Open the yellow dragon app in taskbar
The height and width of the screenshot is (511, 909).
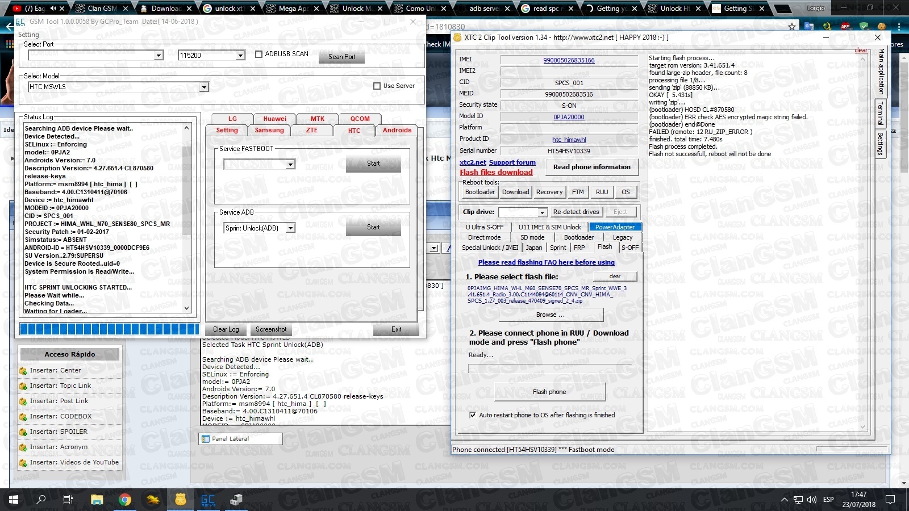click(x=152, y=500)
